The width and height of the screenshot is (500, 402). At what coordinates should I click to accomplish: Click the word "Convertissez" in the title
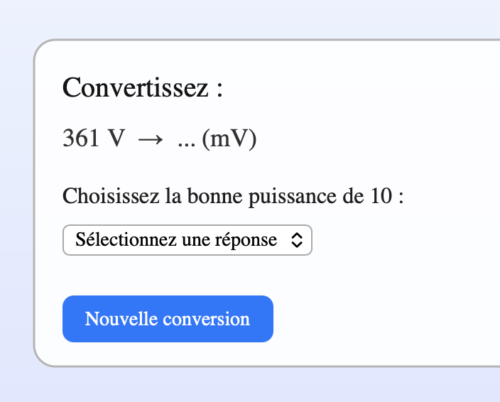135,88
